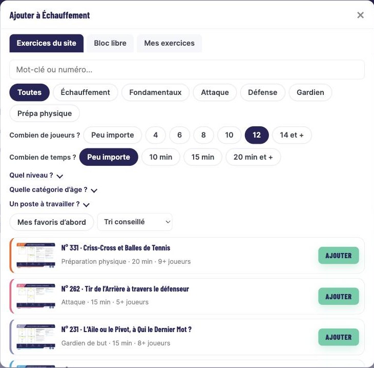This screenshot has width=374, height=368.
Task: Select the 10 min duration
Action: (x=161, y=157)
